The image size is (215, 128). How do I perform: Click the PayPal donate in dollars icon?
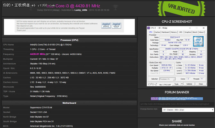pyautogui.click(x=106, y=25)
